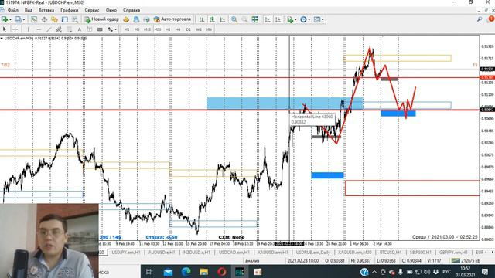495x278 pixels.
Task: Toggle the Авто-торговля button
Action: 172,19
